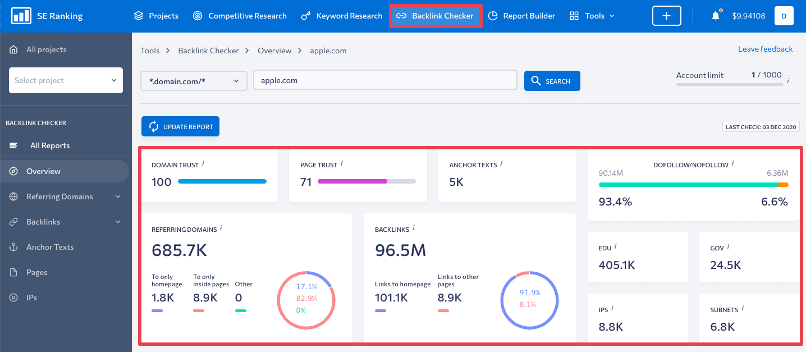Click the info icon beside IPS card

coord(612,309)
